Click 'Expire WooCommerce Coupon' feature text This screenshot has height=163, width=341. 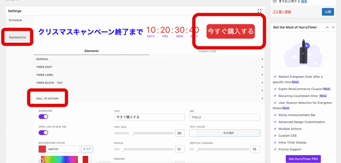click(x=300, y=89)
